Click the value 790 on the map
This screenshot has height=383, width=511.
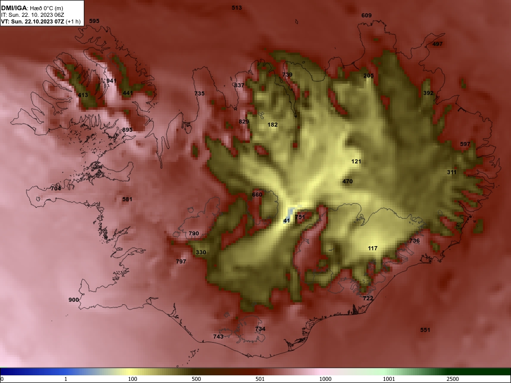194,233
